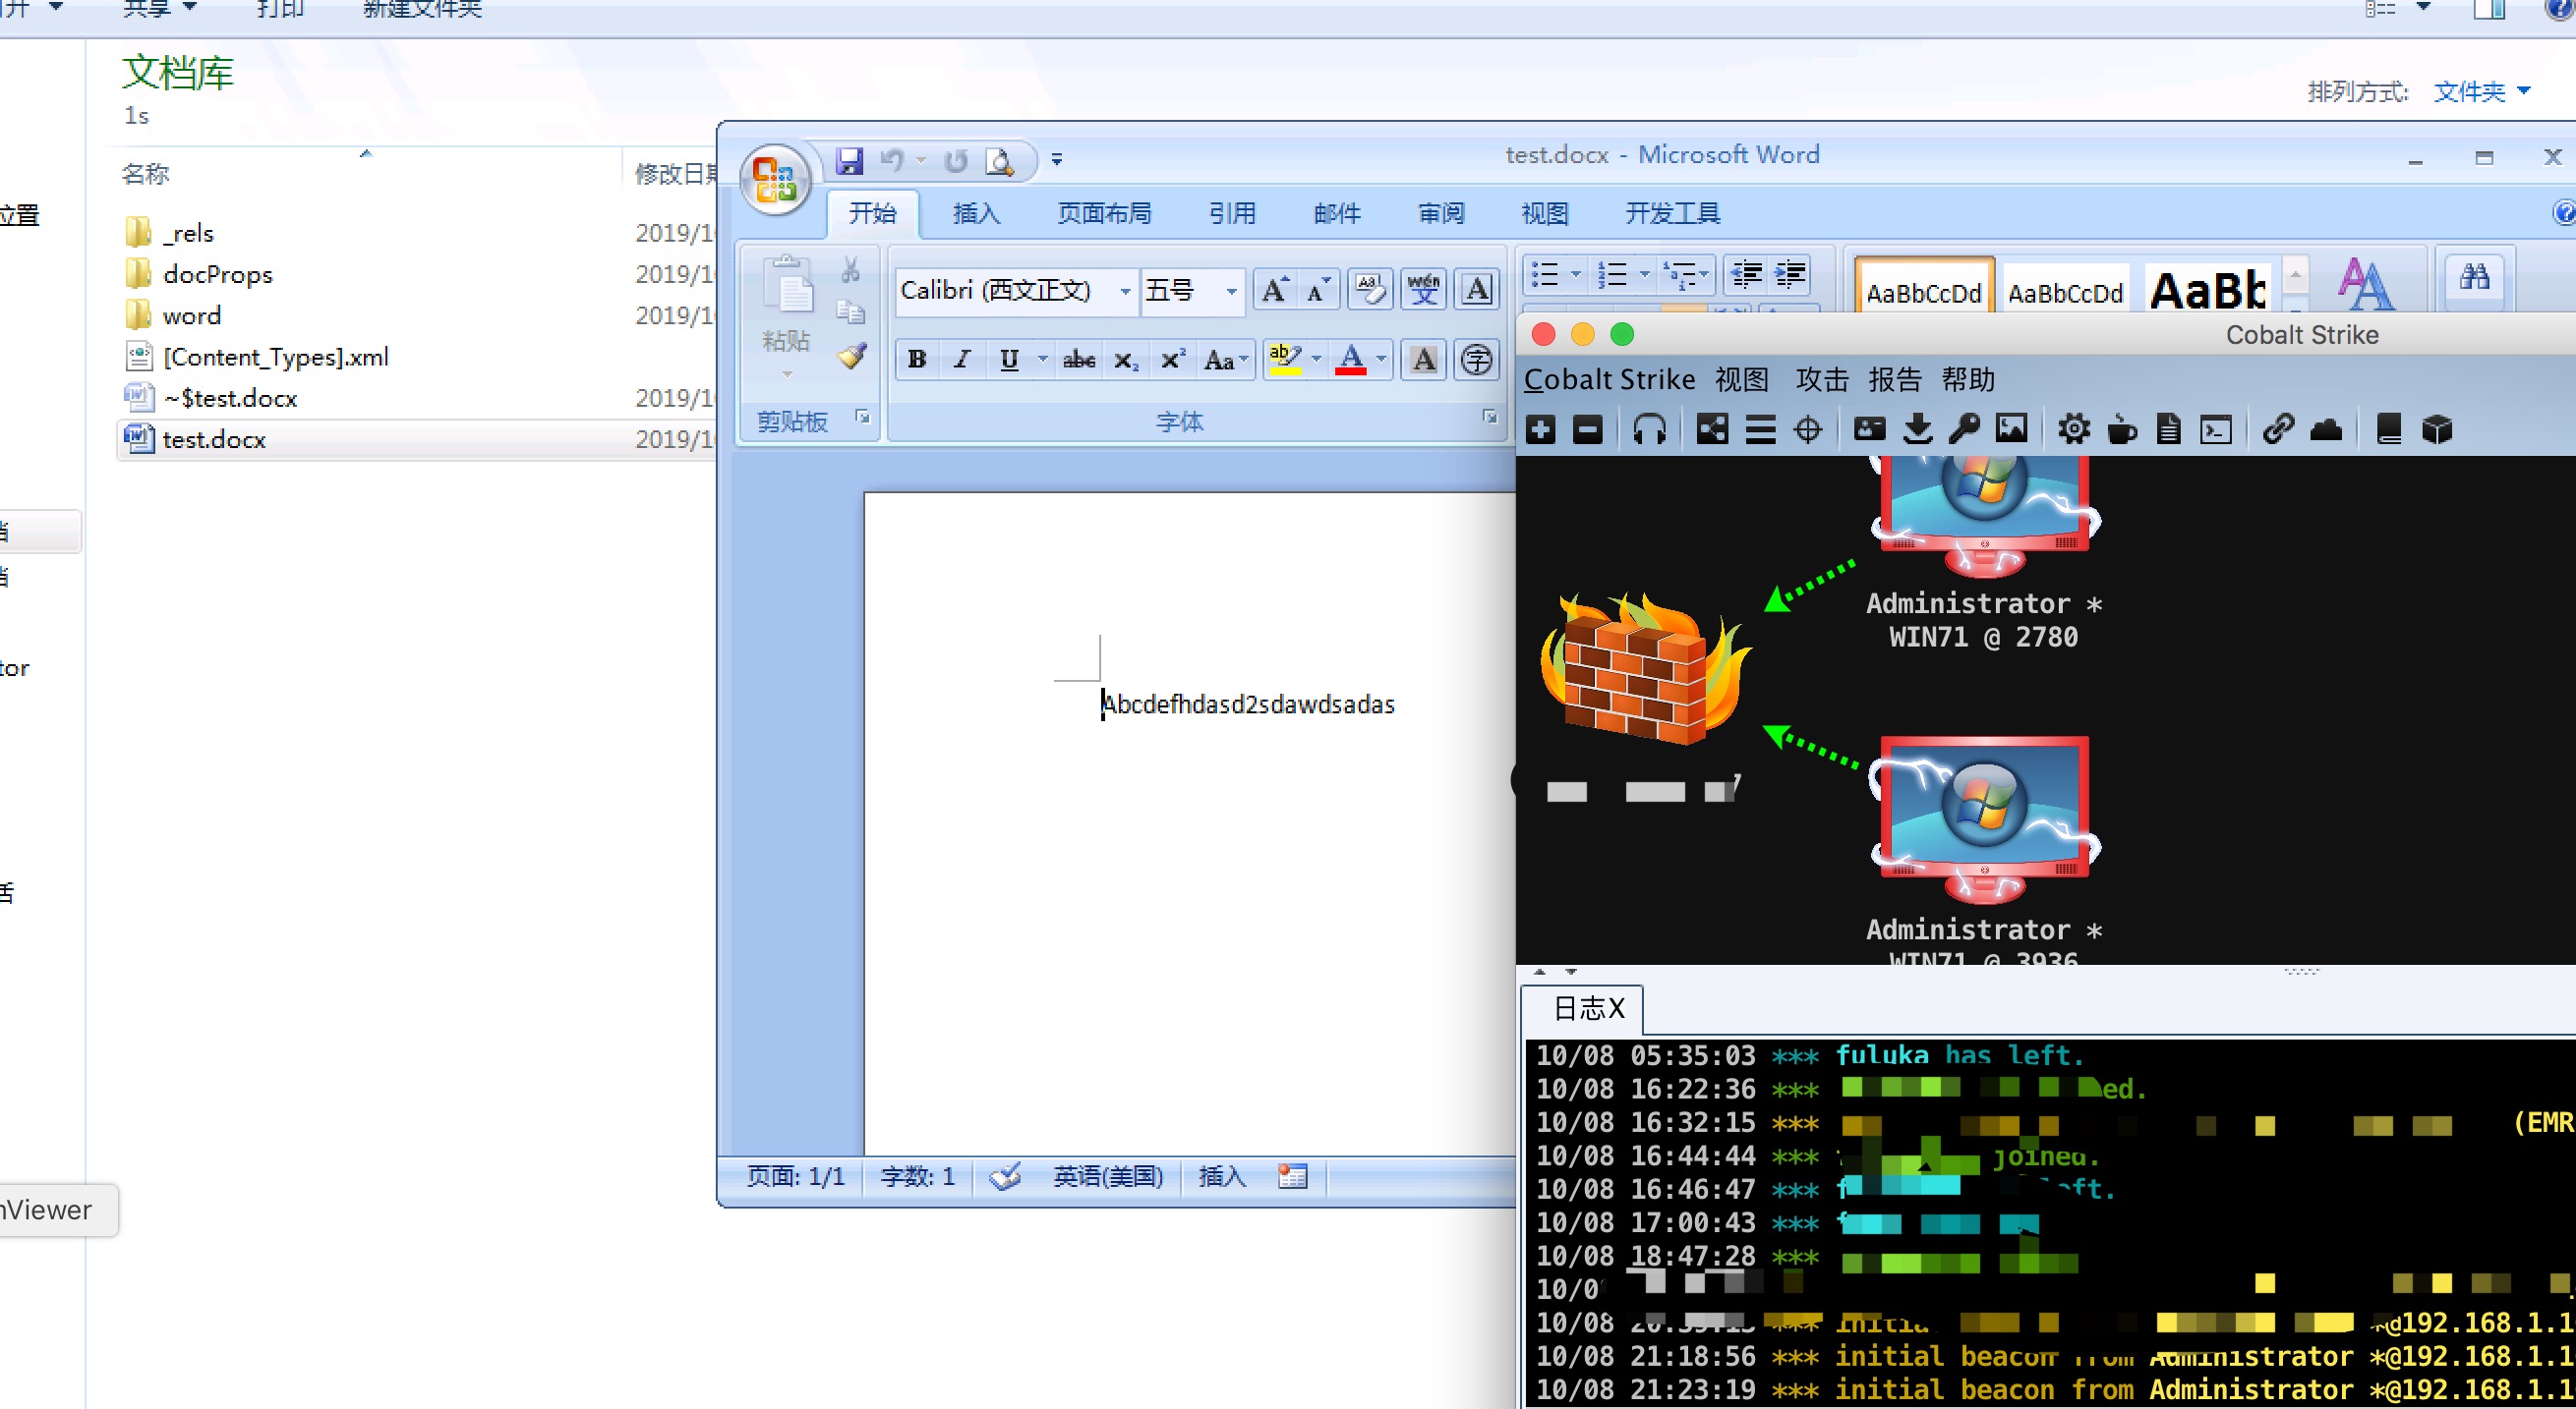Open the targets crosshair icon
The height and width of the screenshot is (1409, 2576).
(x=1808, y=429)
